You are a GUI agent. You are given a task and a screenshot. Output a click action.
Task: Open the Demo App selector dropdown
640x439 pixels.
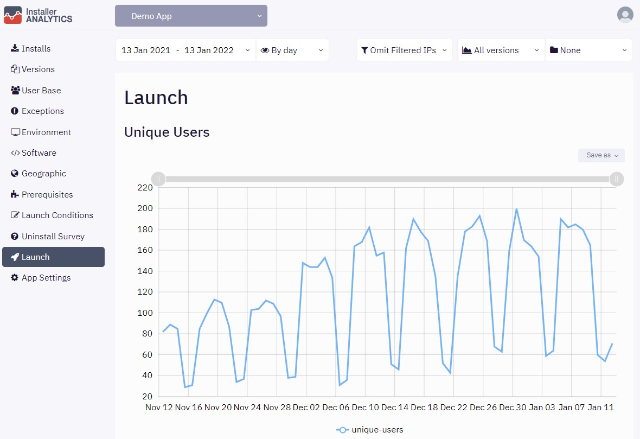(191, 16)
